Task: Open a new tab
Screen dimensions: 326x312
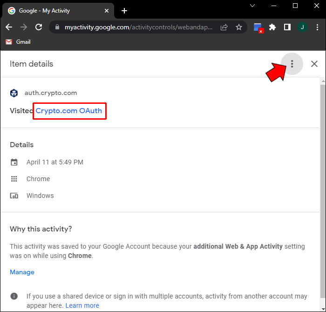Action: click(124, 11)
